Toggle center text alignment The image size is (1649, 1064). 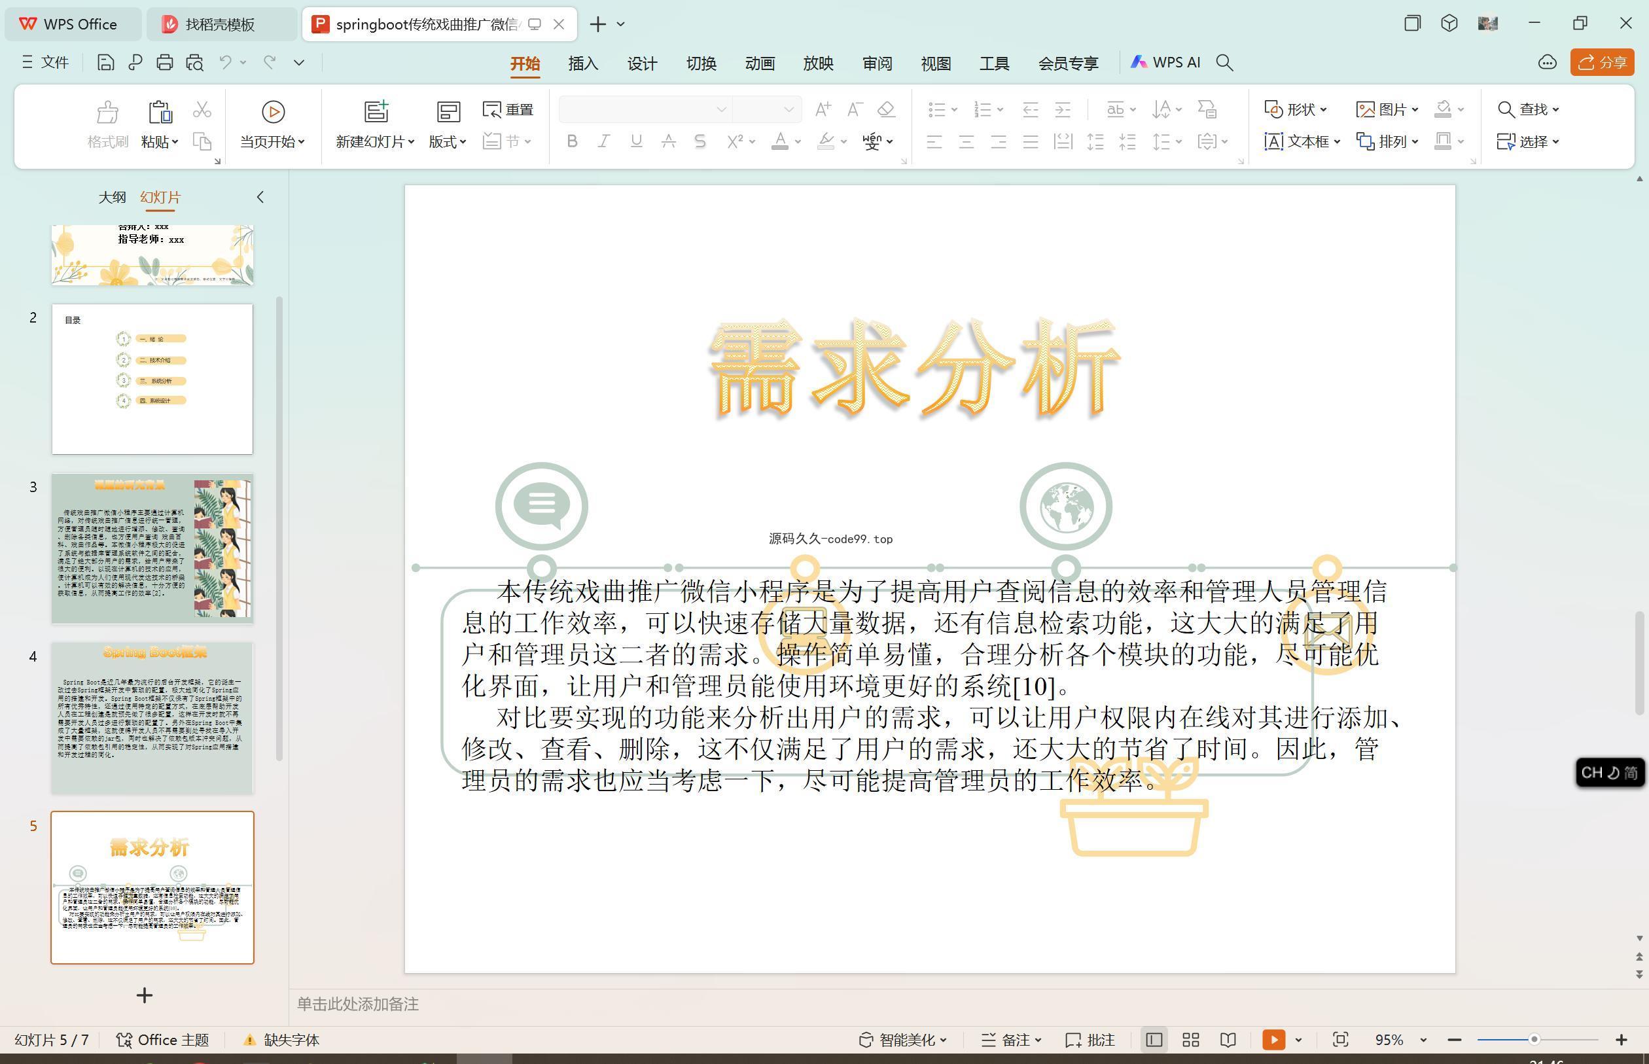pos(966,143)
